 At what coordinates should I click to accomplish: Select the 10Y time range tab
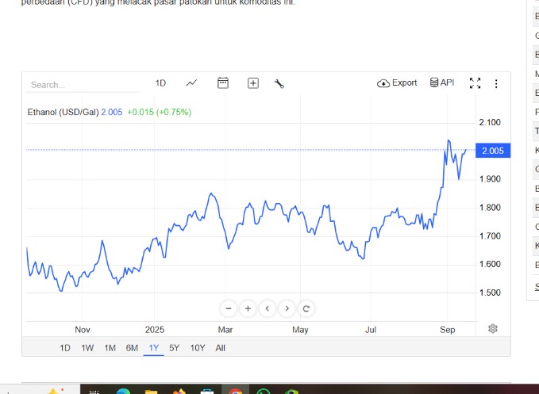click(x=198, y=348)
